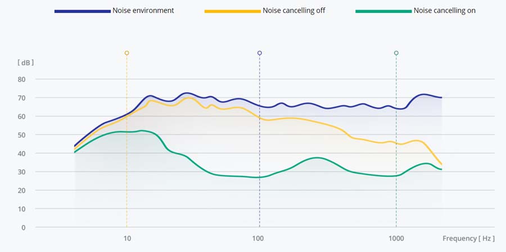Click the yellow marker circle above 10 Hz
Image resolution: width=506 pixels, height=252 pixels.
click(x=126, y=53)
